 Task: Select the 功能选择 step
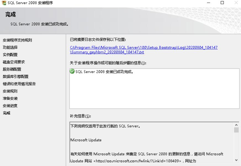pyautogui.click(x=10, y=48)
